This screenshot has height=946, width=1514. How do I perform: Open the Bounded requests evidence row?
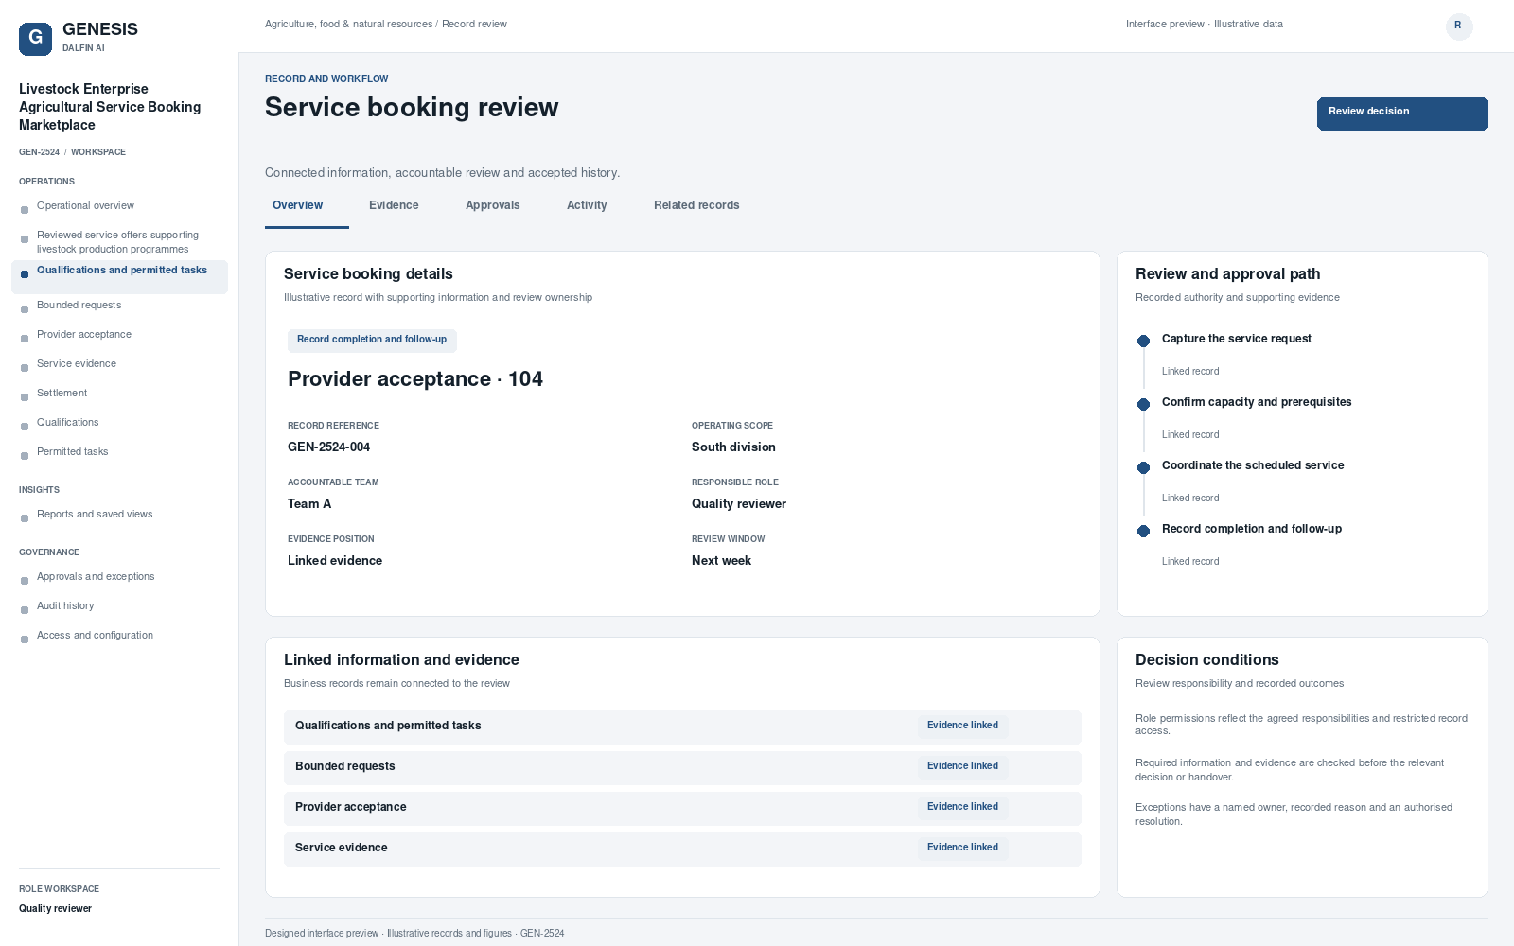tap(682, 767)
